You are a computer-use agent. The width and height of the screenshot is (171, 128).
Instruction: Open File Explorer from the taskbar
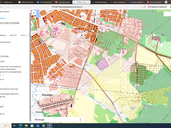pyautogui.click(x=26, y=126)
